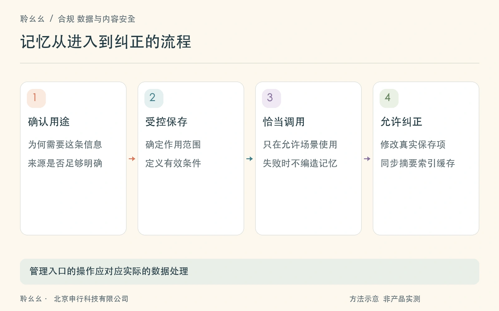The height and width of the screenshot is (311, 499).
Task: Click the line 为何需要这条信息
Action: (65, 145)
